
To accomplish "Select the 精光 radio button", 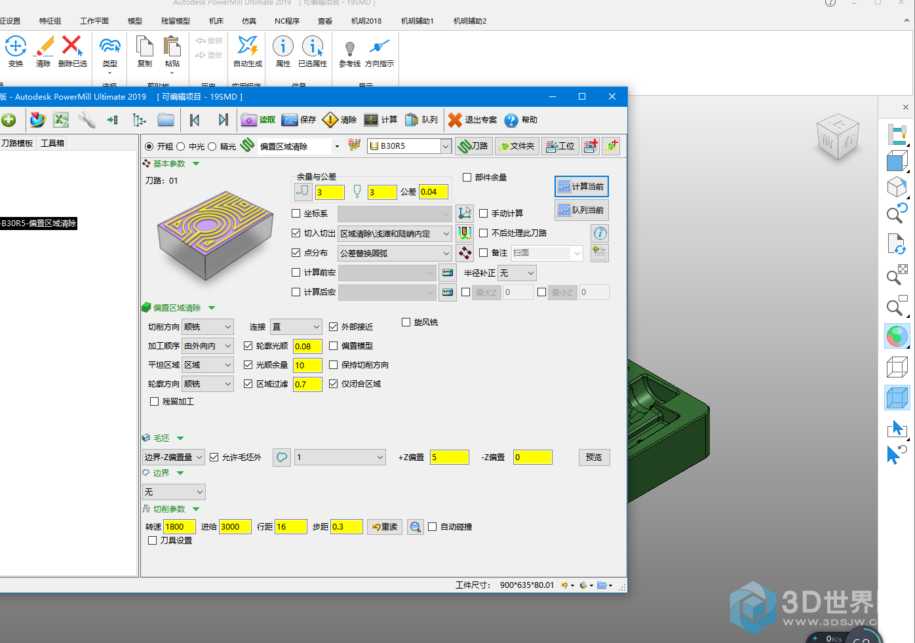I will [x=212, y=147].
